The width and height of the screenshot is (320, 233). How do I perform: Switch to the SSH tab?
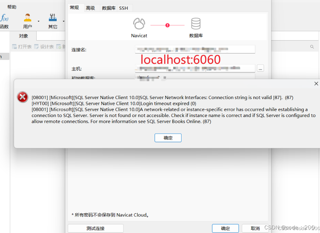click(x=123, y=8)
